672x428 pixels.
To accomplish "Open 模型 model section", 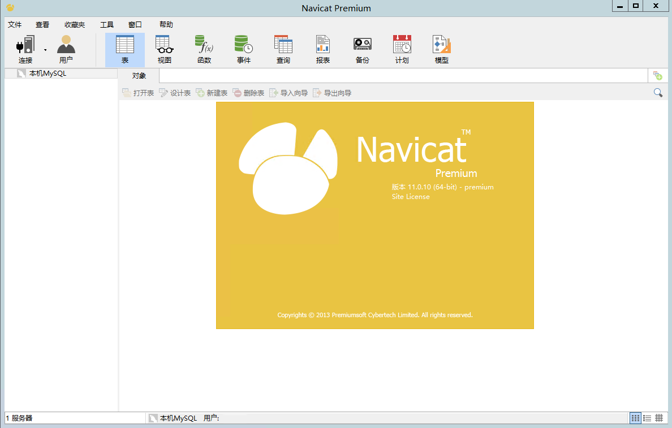I will click(441, 50).
